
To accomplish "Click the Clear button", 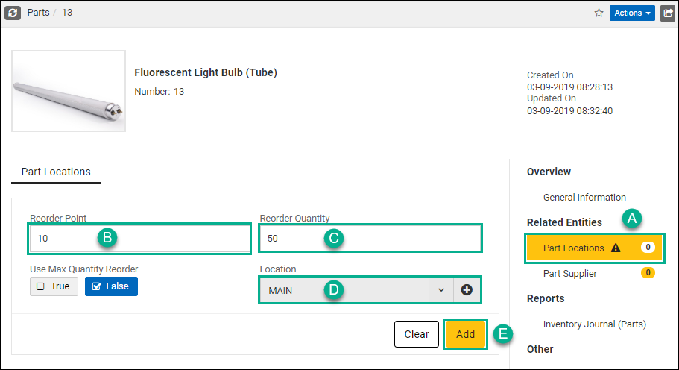I will tap(416, 334).
